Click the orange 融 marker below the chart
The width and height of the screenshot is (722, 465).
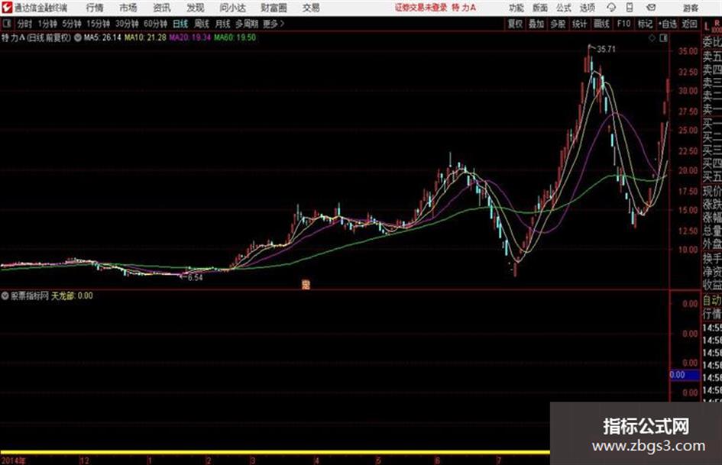[x=306, y=285]
